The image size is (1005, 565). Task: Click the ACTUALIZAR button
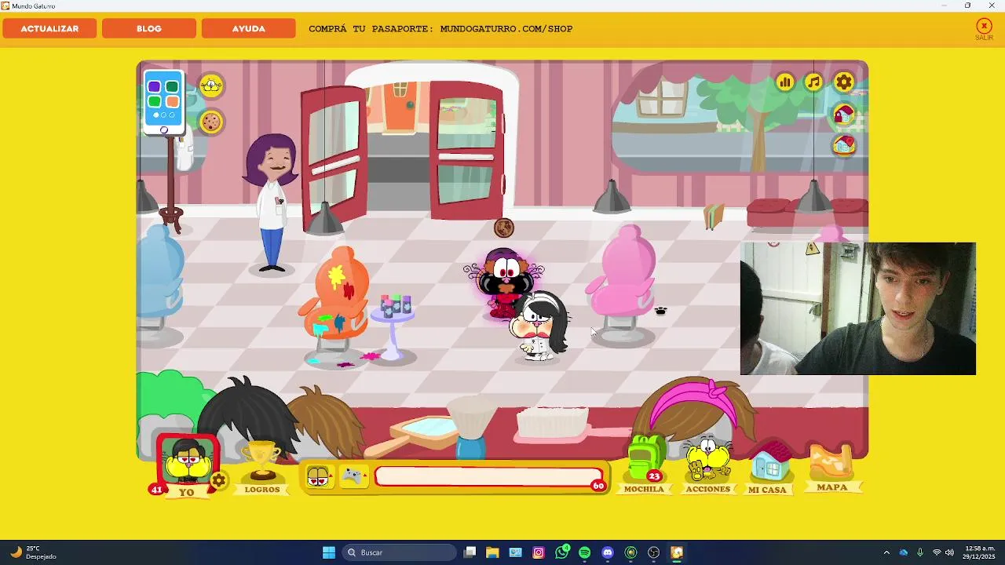pyautogui.click(x=49, y=28)
